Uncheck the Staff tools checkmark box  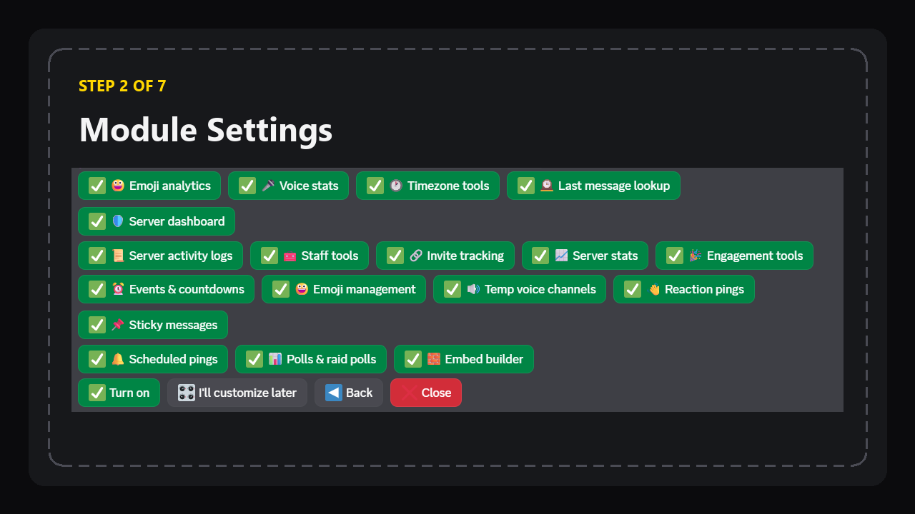269,256
